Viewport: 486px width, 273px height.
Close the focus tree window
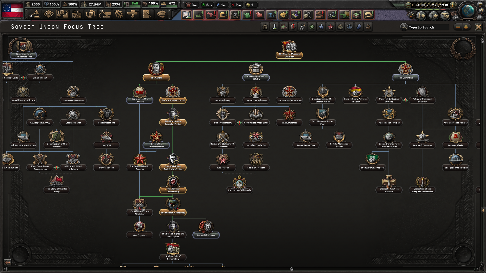[478, 27]
